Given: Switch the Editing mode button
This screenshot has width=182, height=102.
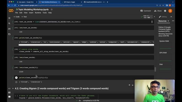Looking at the screenshot, I should (x=163, y=17).
